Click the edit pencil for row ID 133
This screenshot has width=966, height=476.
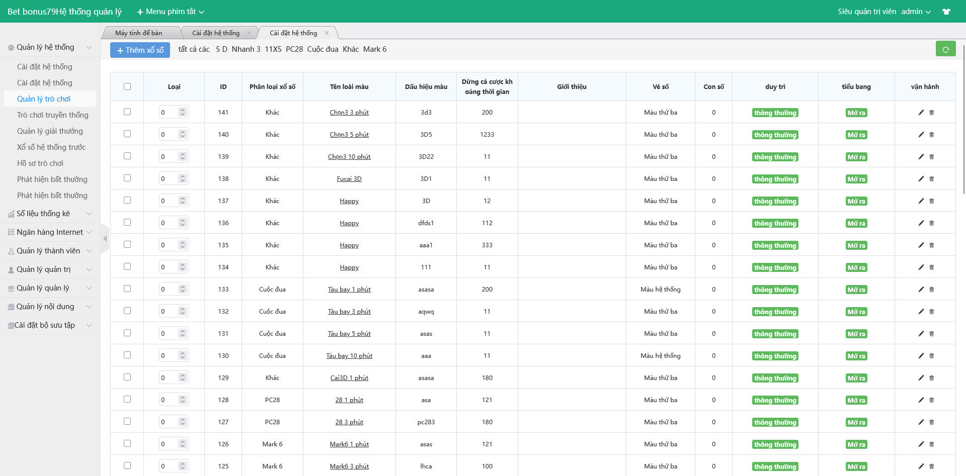click(921, 290)
